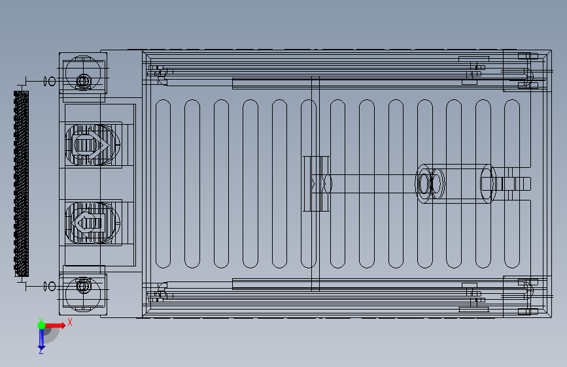
Task: Select the circular part in the top-left corner block
Action: pyautogui.click(x=84, y=72)
